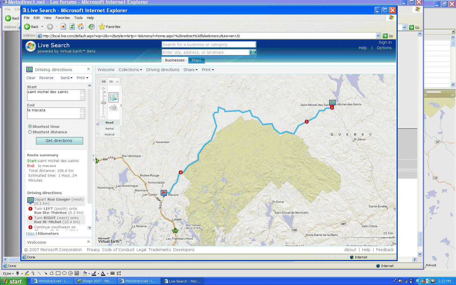
Task: Select the line tool in Draw toolbar
Action: [x=39, y=273]
